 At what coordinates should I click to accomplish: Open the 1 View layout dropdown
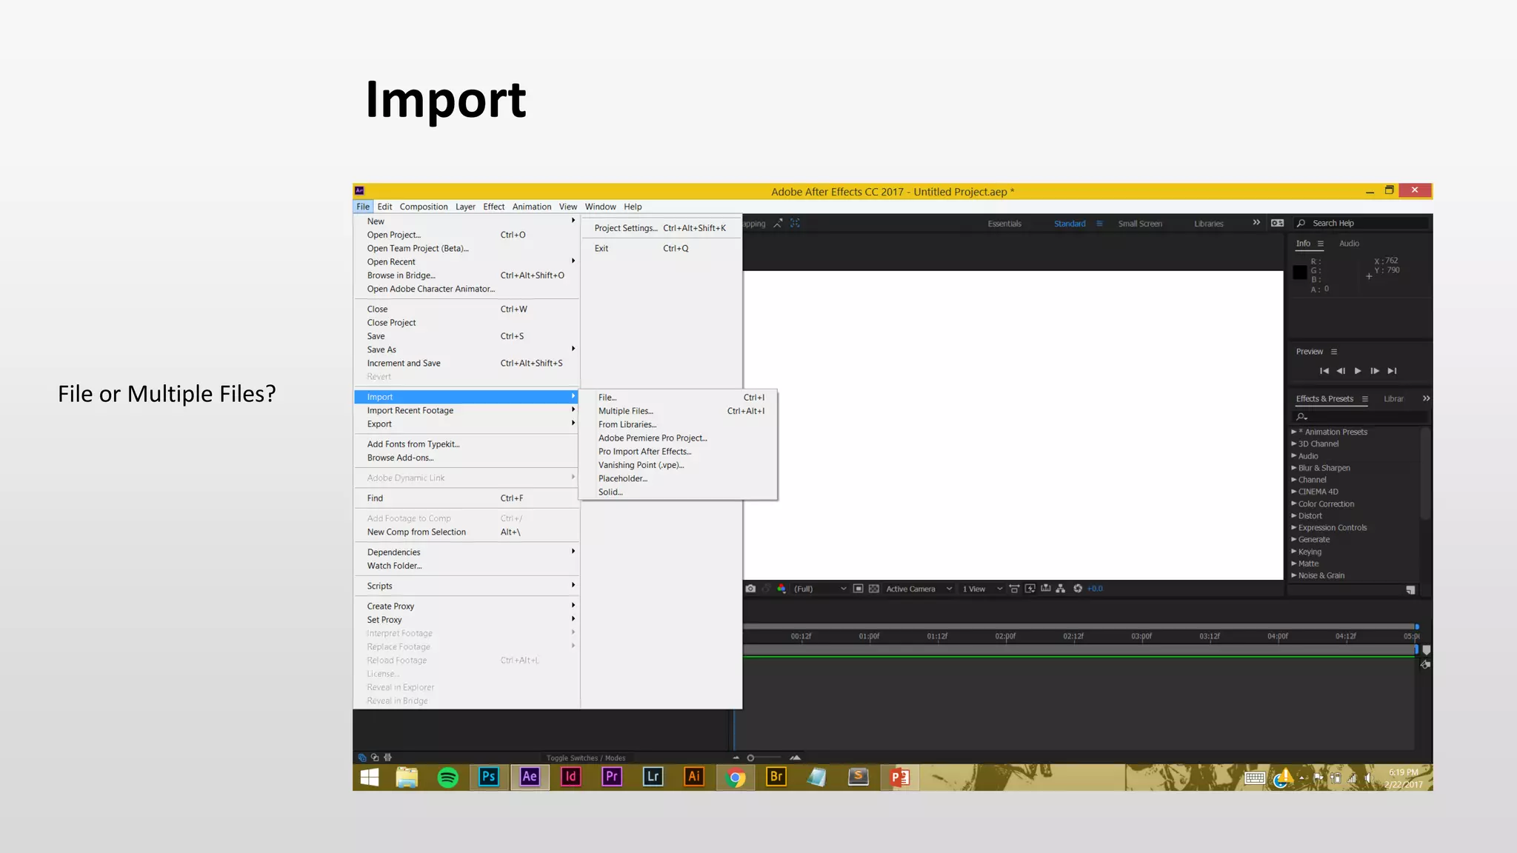pos(982,589)
